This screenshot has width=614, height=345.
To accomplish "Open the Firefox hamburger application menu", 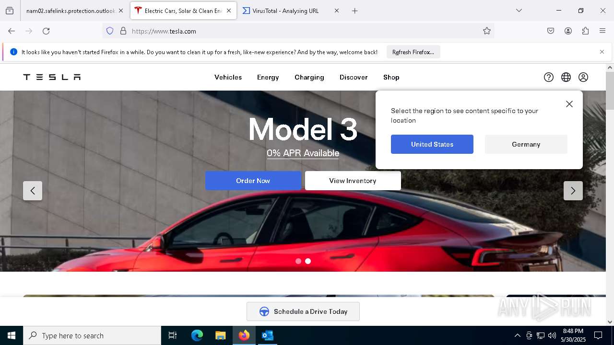I will click(602, 31).
